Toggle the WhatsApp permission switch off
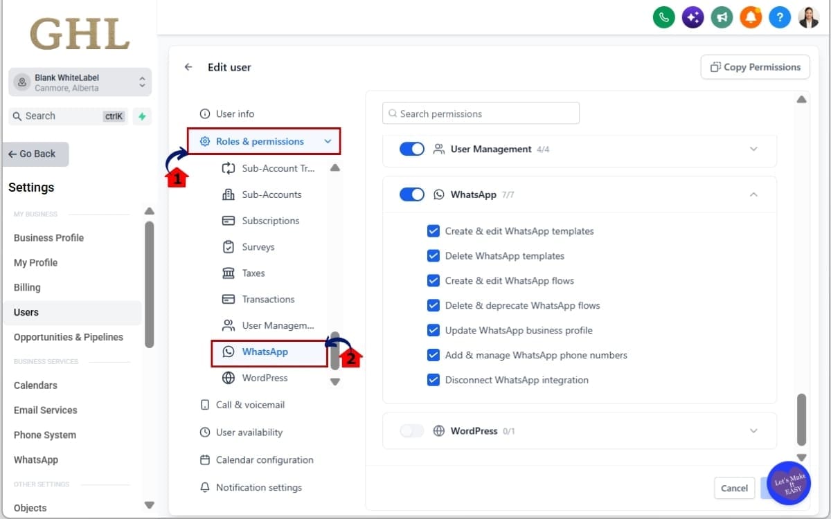 tap(412, 194)
